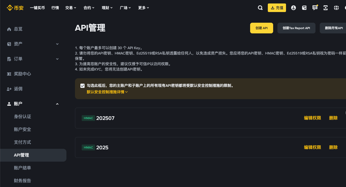
Task: Open the language globe icon
Action: [336, 8]
